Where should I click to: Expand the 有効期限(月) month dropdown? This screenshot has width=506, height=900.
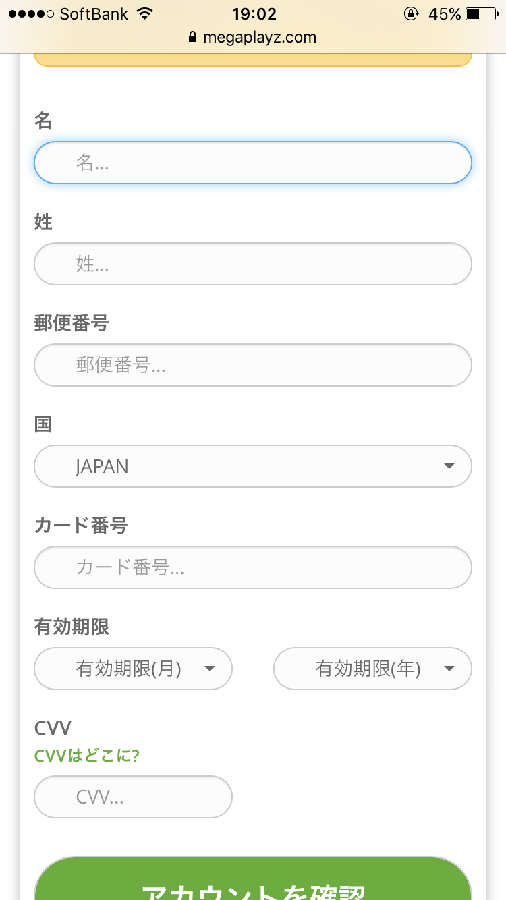133,669
